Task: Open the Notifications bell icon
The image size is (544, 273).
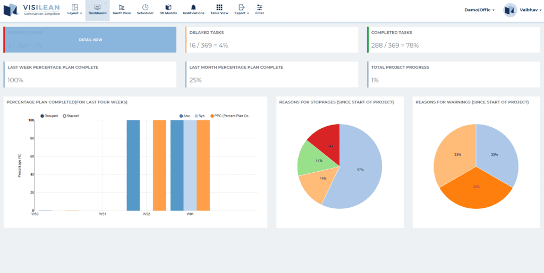Action: click(x=193, y=7)
